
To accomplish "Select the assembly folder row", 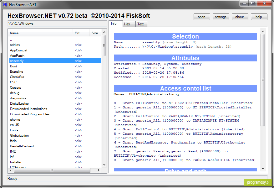I will [x=55, y=61].
